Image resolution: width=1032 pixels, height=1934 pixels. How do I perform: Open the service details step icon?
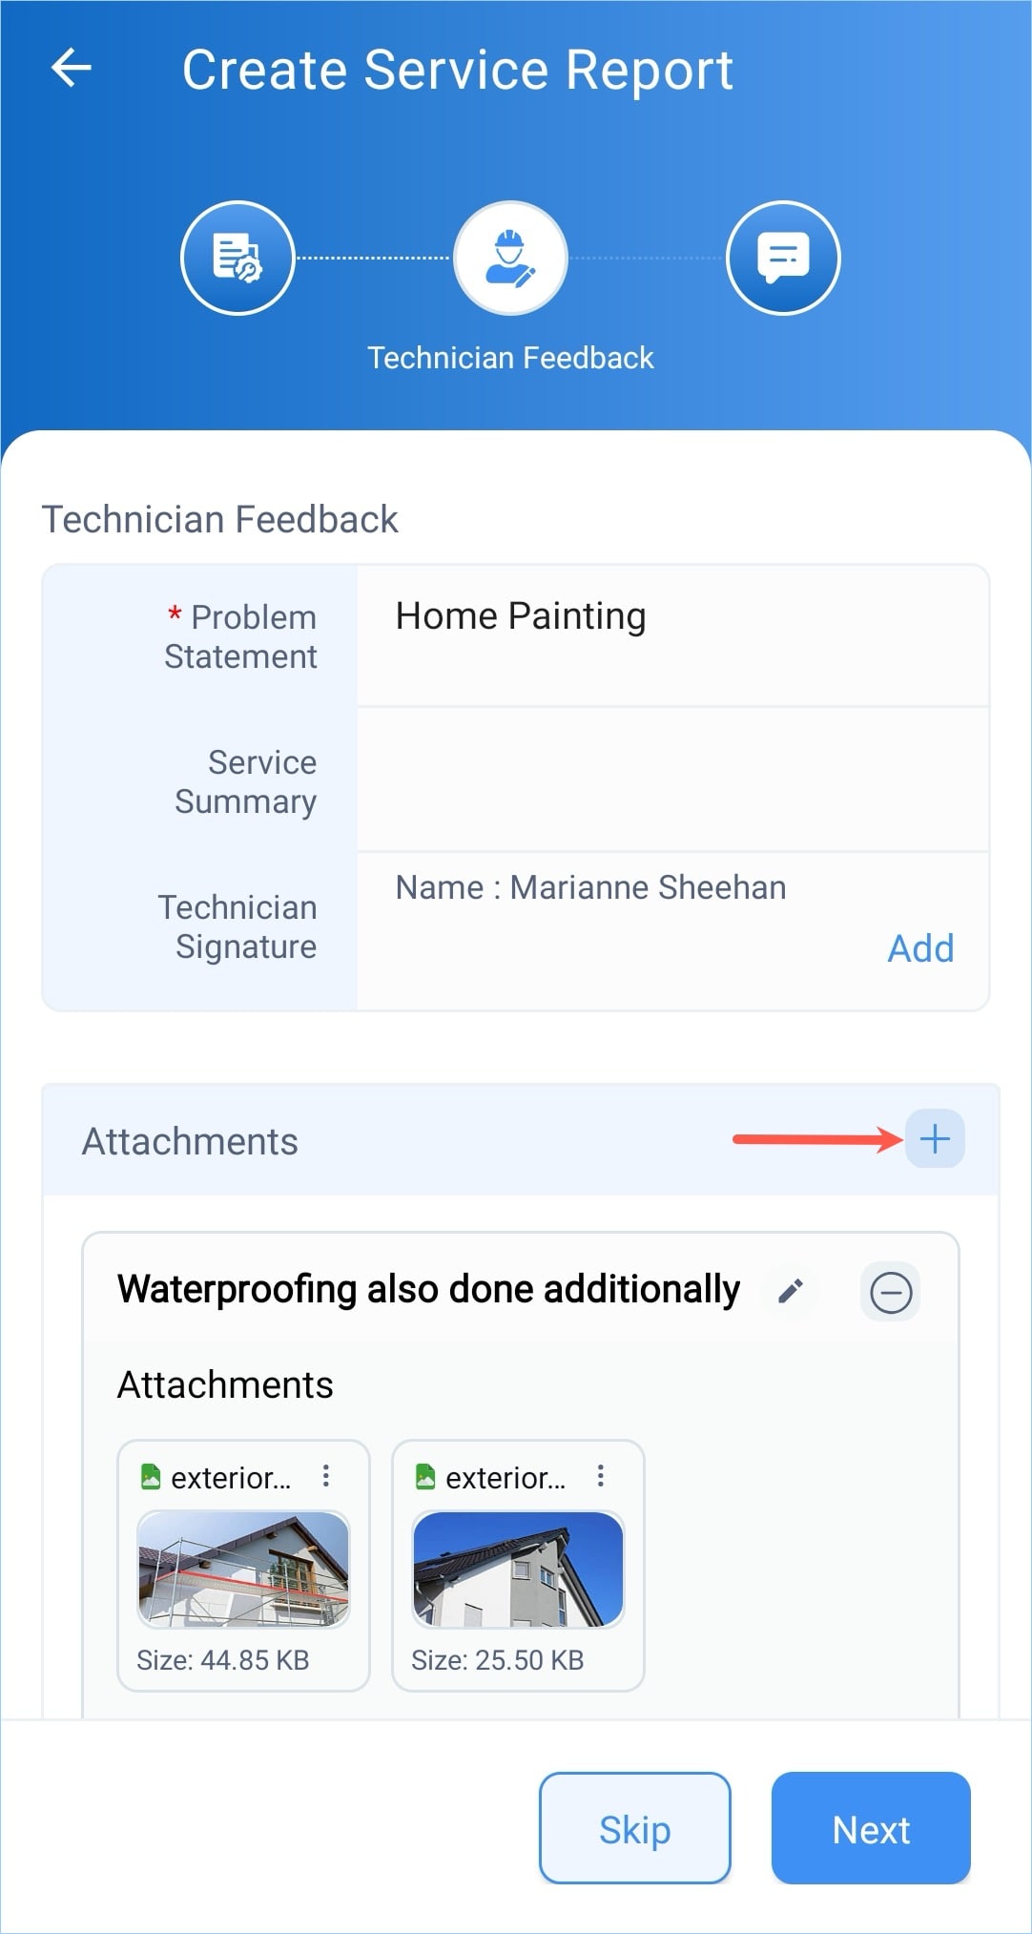[237, 258]
